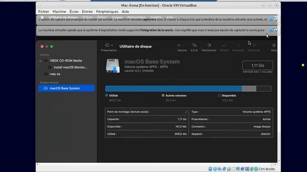This screenshot has height=172, width=307.
Task: Open the Aide menu
Action: pyautogui.click(x=125, y=11)
